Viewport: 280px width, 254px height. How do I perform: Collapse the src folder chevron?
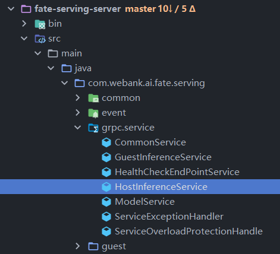coord(24,39)
